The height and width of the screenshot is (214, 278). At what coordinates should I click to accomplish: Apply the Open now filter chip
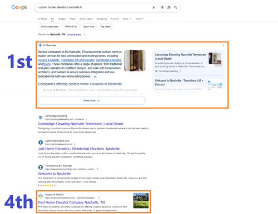[x=88, y=27]
